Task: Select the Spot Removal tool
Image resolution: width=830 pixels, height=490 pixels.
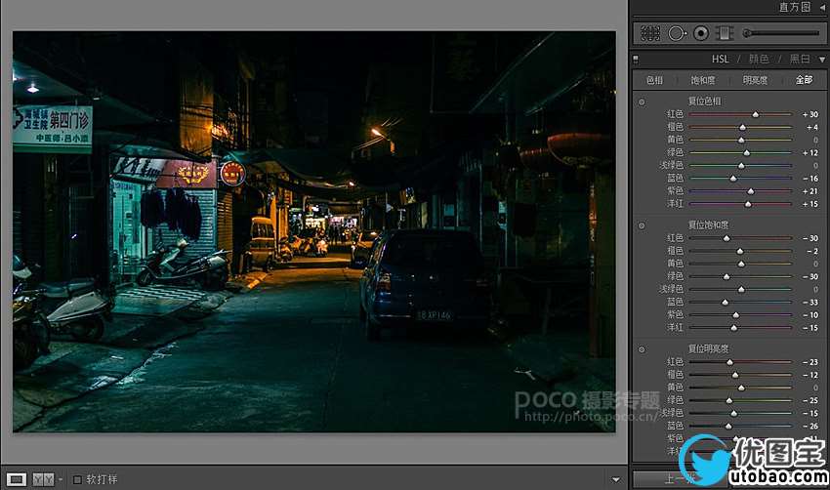Action: (677, 33)
